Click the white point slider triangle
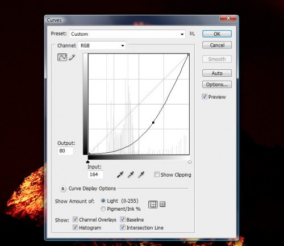The height and width of the screenshot is (246, 284). 190,162
